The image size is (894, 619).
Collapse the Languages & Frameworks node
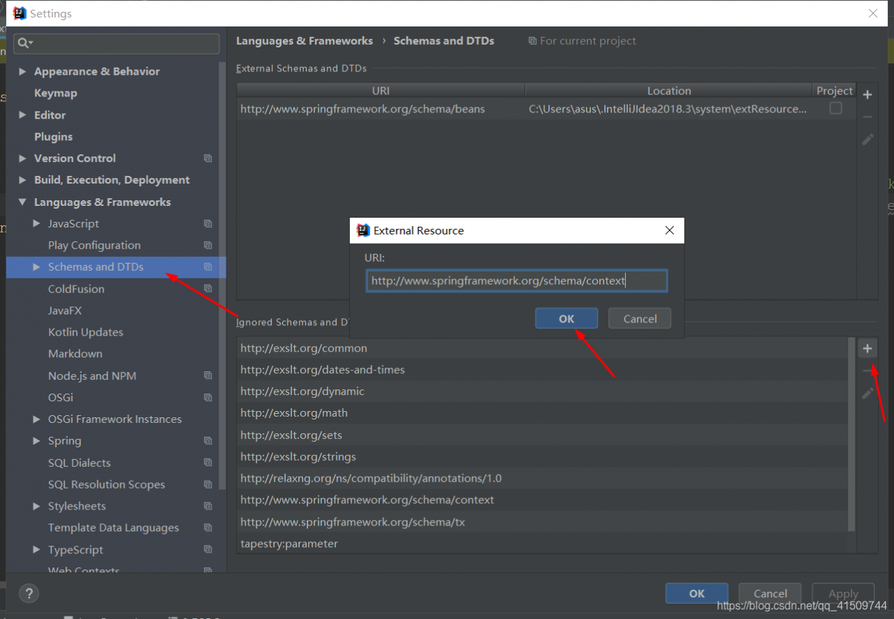click(x=23, y=202)
